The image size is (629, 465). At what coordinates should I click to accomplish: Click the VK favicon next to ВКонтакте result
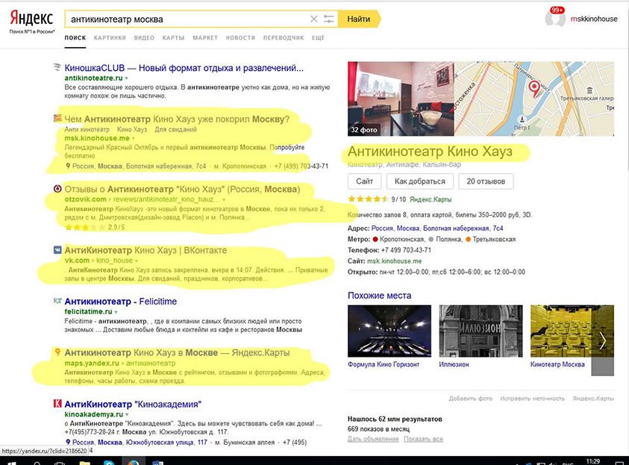click(x=57, y=251)
